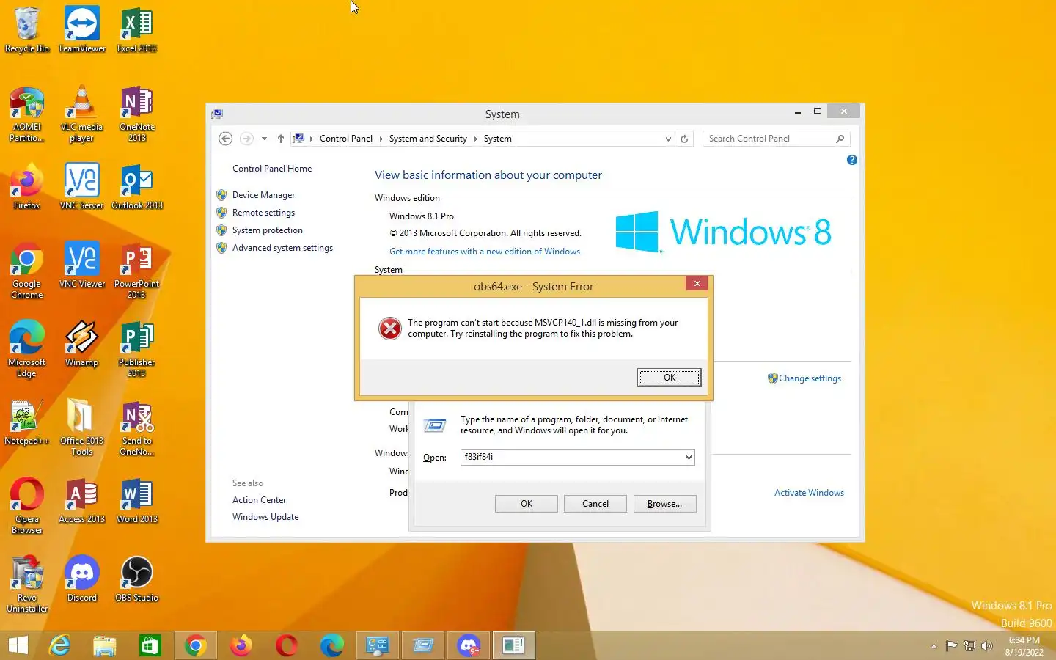The height and width of the screenshot is (660, 1056).
Task: Select the Publisher 2013 desktop icon
Action: point(136,350)
